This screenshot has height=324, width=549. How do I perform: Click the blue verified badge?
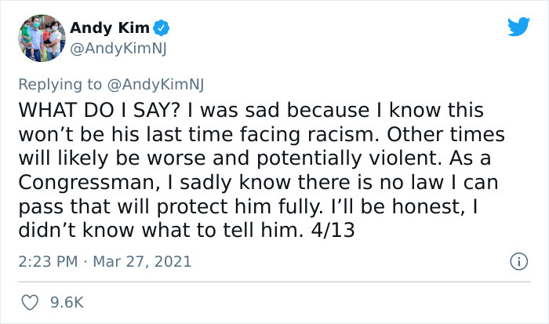(x=161, y=28)
